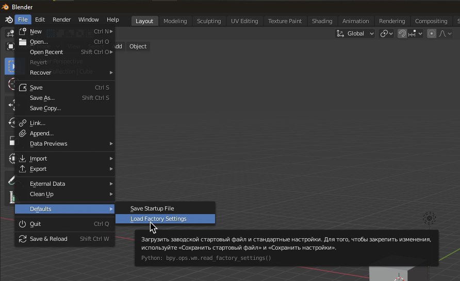The height and width of the screenshot is (281, 460).
Task: Click Save & Reload entry
Action: (64, 239)
